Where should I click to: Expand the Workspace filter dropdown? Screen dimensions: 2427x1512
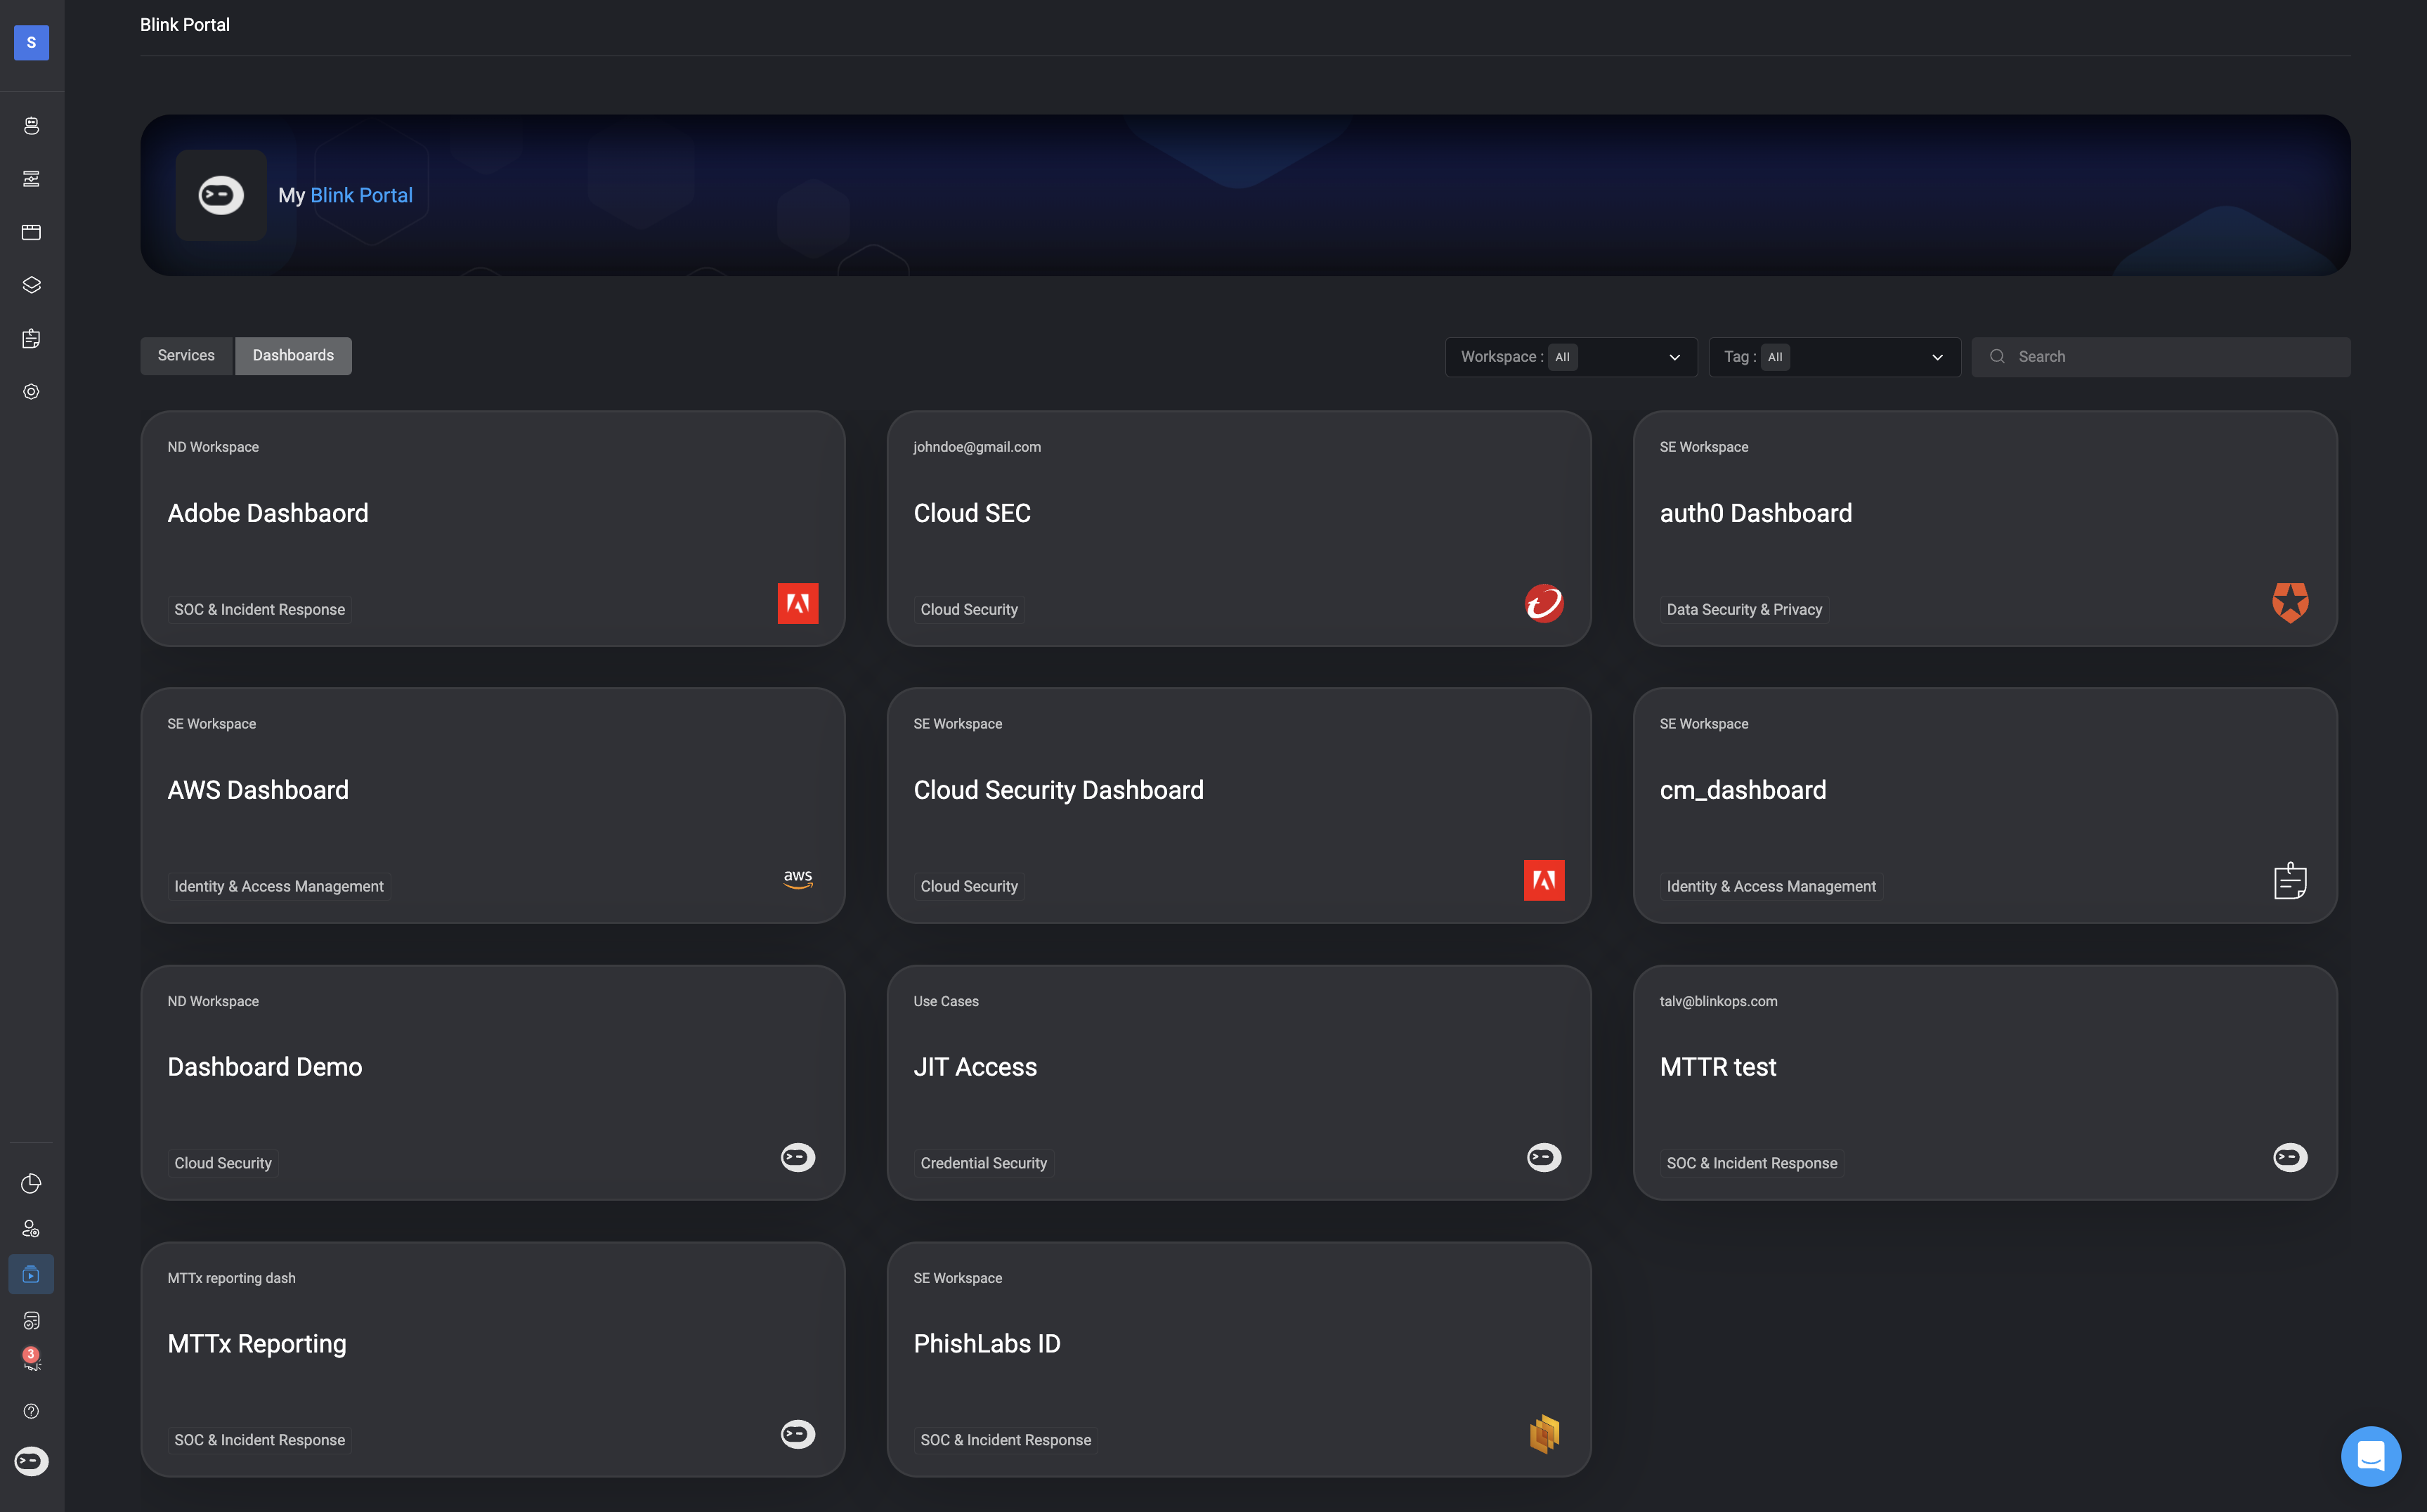1570,357
